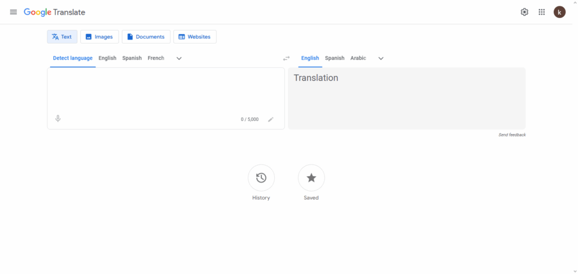Switch to Images translation
Screen dimensions: 578x274
point(99,37)
